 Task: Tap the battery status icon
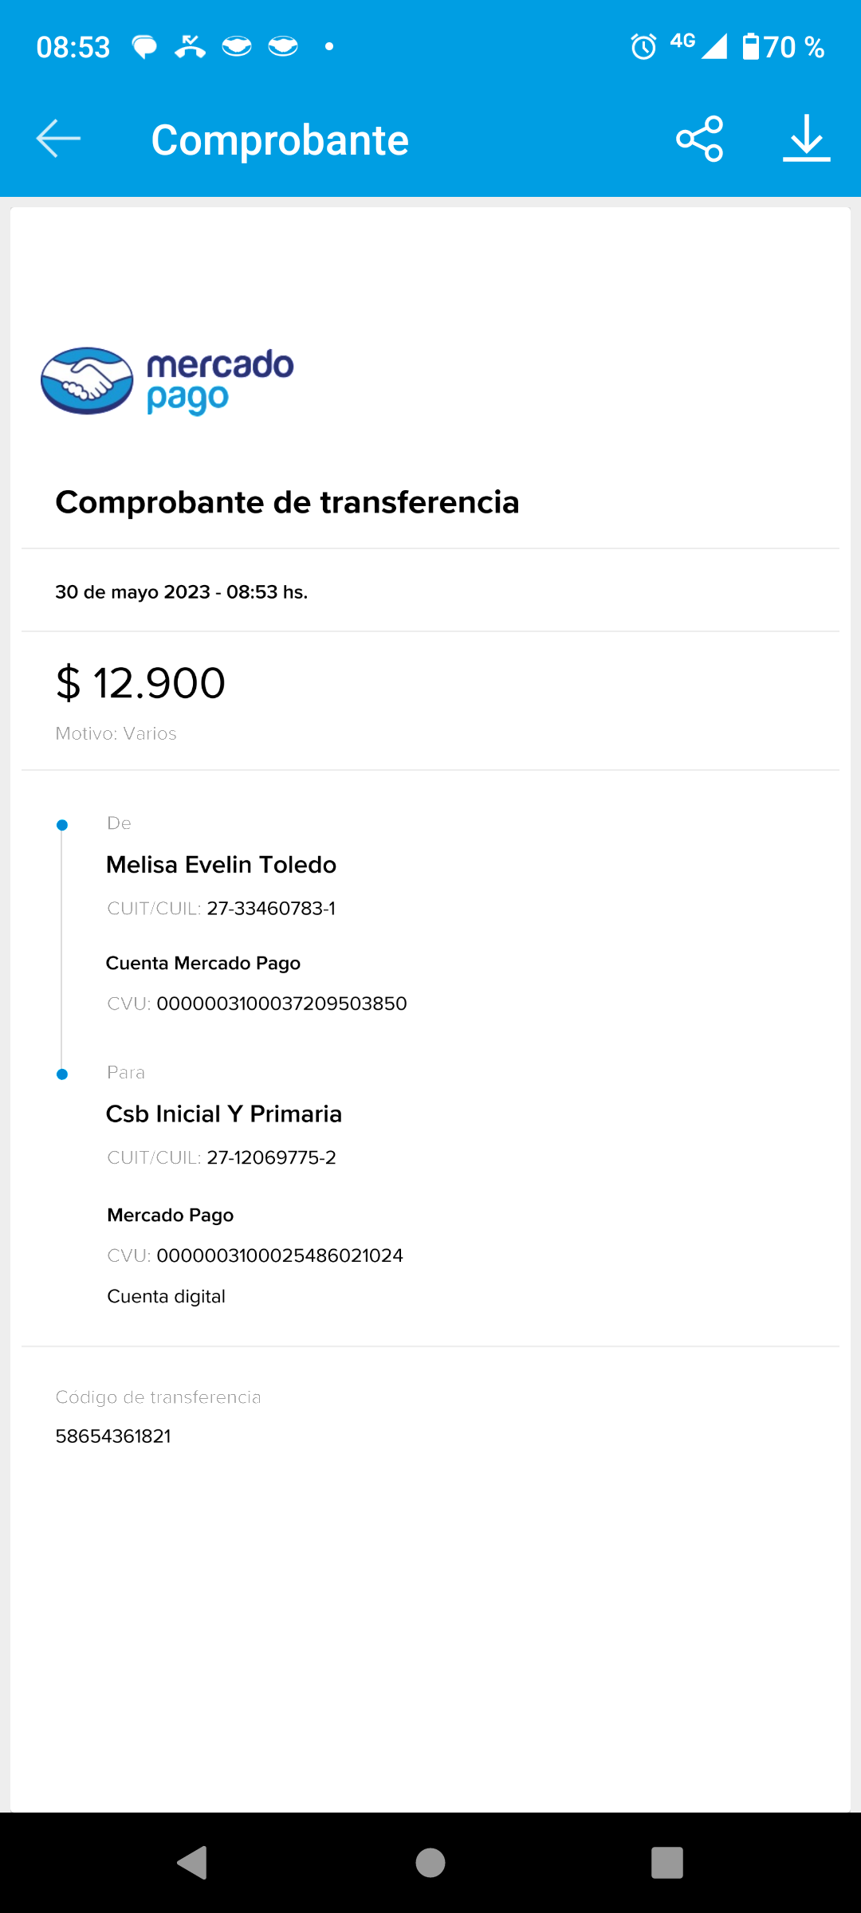click(x=750, y=47)
